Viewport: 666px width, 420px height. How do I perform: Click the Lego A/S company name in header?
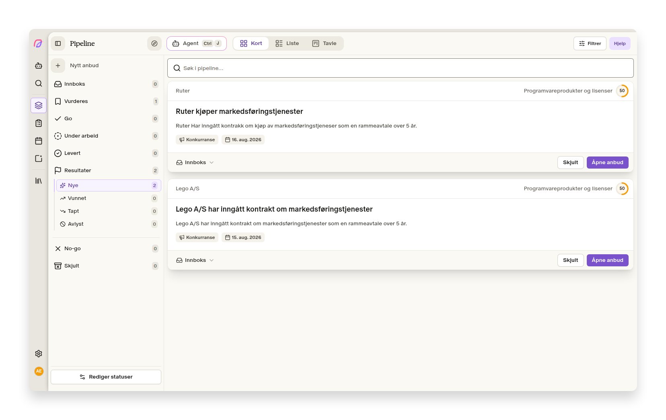tap(187, 189)
